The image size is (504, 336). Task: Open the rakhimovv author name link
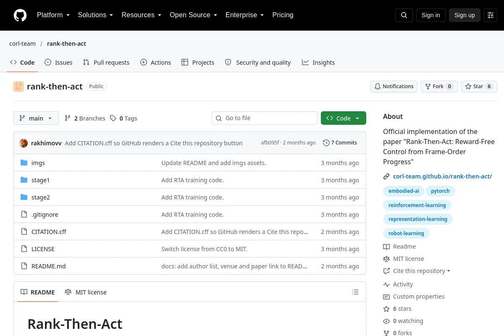point(46,143)
